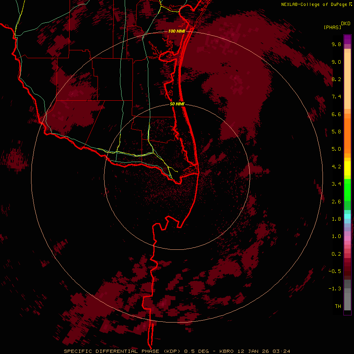Click the 6.6 value on the color scale

point(336,114)
